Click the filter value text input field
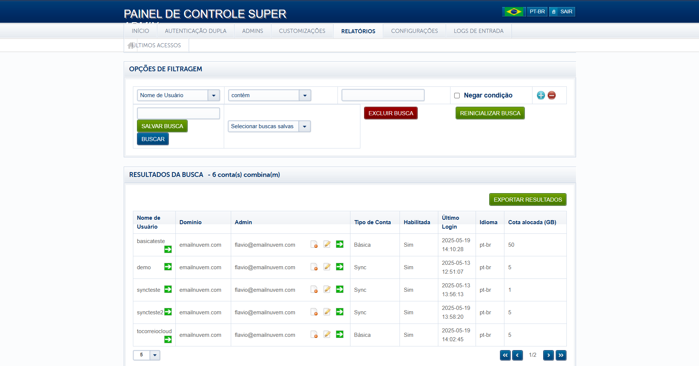 coord(383,95)
